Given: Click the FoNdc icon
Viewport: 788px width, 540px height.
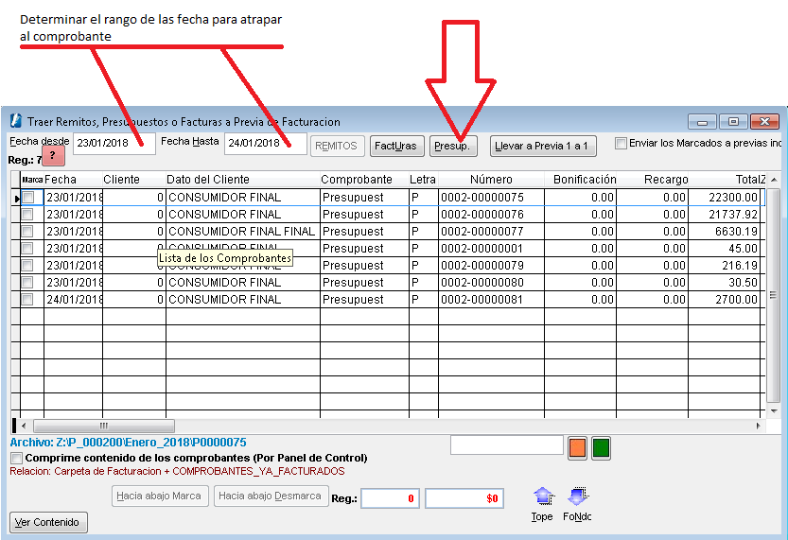Looking at the screenshot, I should click(577, 496).
